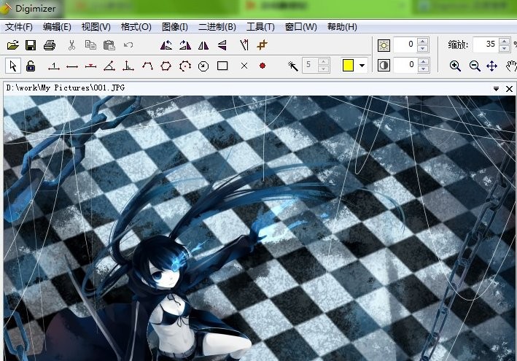Viewport: 517px width, 361px height.
Task: Paste from clipboard icon
Action: click(109, 45)
